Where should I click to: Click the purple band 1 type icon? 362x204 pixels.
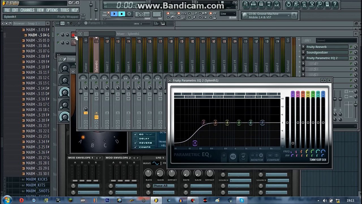293,93
